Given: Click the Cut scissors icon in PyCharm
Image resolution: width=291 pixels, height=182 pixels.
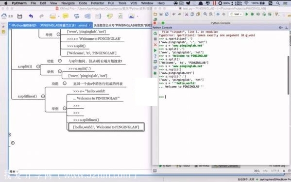Looking at the screenshot, I should tap(187, 14).
